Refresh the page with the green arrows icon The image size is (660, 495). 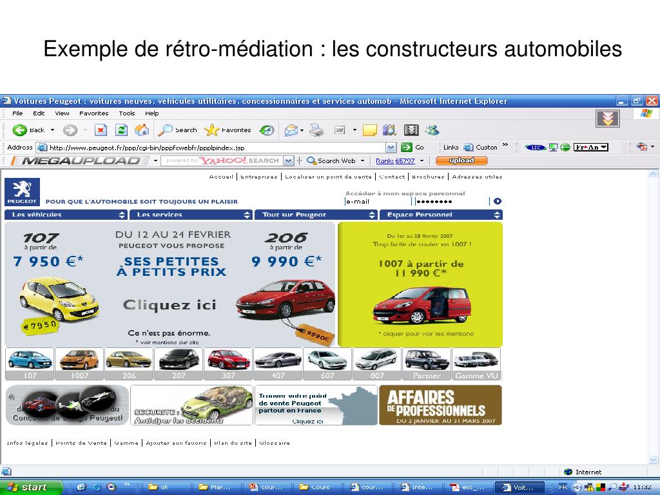click(x=121, y=130)
